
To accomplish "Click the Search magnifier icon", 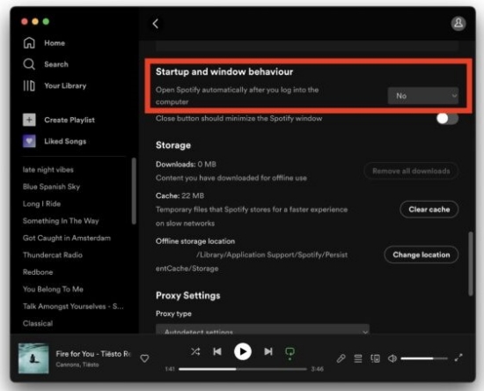I will 29,64.
